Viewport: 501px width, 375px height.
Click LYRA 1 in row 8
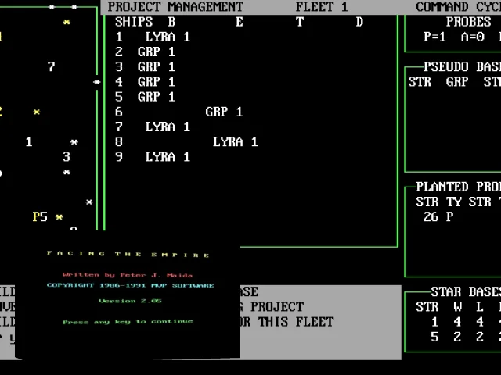point(235,142)
